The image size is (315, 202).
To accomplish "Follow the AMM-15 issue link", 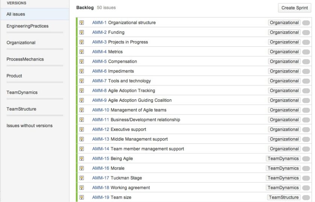I will pyautogui.click(x=100, y=159).
